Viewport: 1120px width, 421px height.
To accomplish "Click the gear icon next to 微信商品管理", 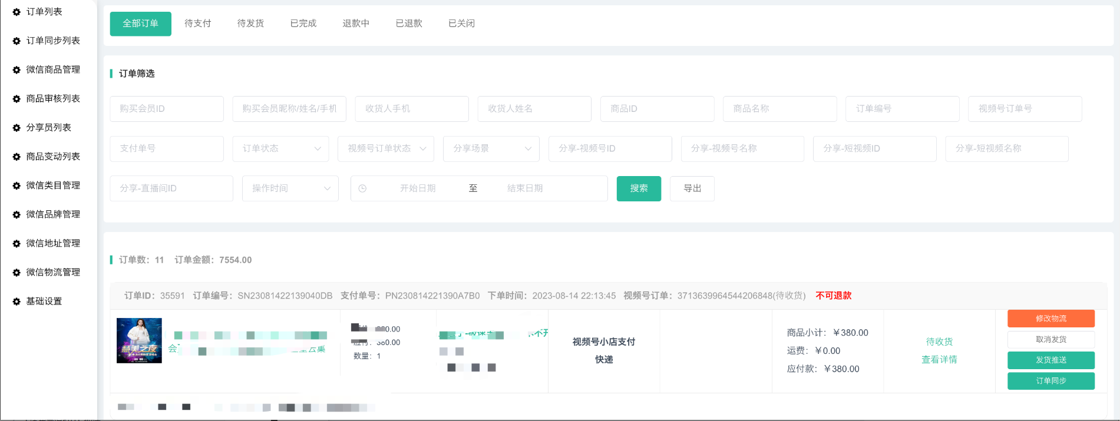I will [16, 69].
